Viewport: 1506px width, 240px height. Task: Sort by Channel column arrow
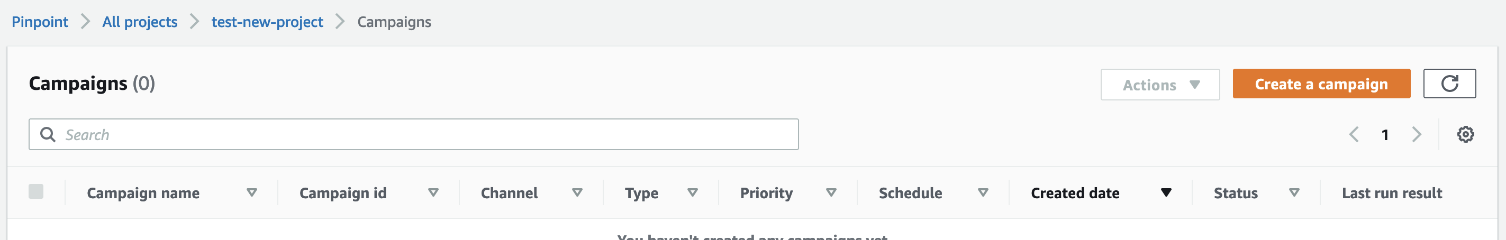click(x=577, y=193)
